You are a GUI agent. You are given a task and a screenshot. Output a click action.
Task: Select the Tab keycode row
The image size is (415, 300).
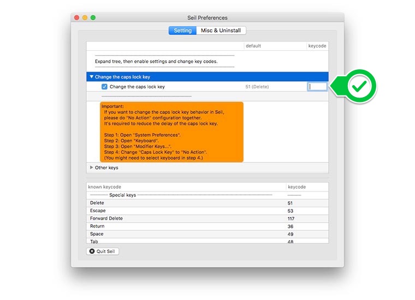pyautogui.click(x=207, y=241)
